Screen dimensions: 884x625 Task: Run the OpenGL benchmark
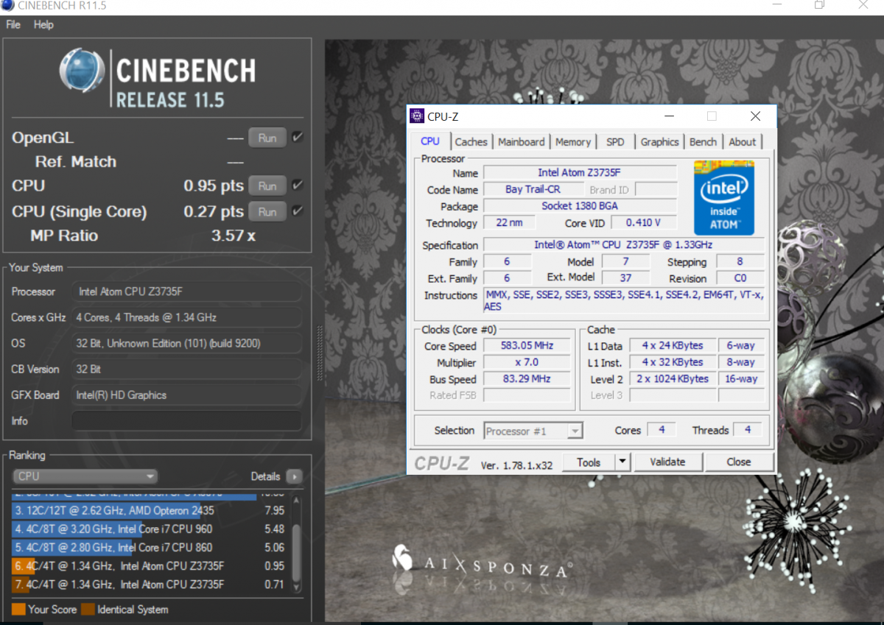pos(267,138)
